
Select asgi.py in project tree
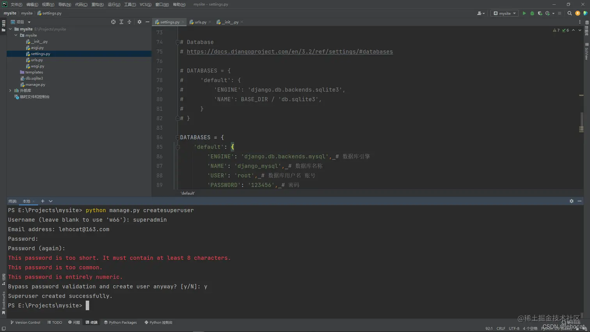click(37, 48)
